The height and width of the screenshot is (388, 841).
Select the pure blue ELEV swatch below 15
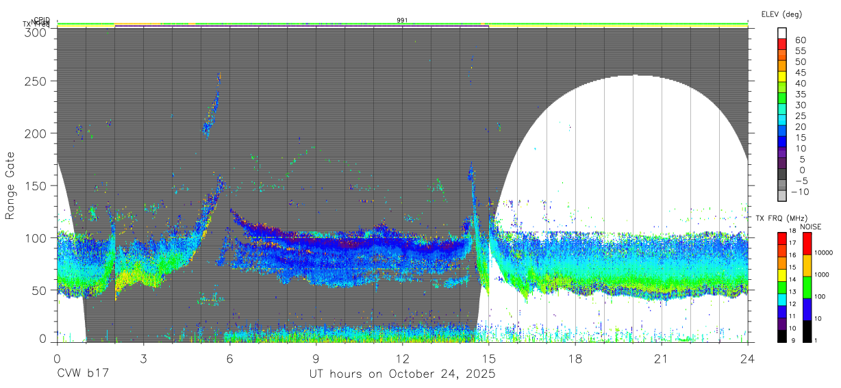[782, 142]
